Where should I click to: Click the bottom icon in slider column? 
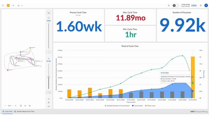49,106
